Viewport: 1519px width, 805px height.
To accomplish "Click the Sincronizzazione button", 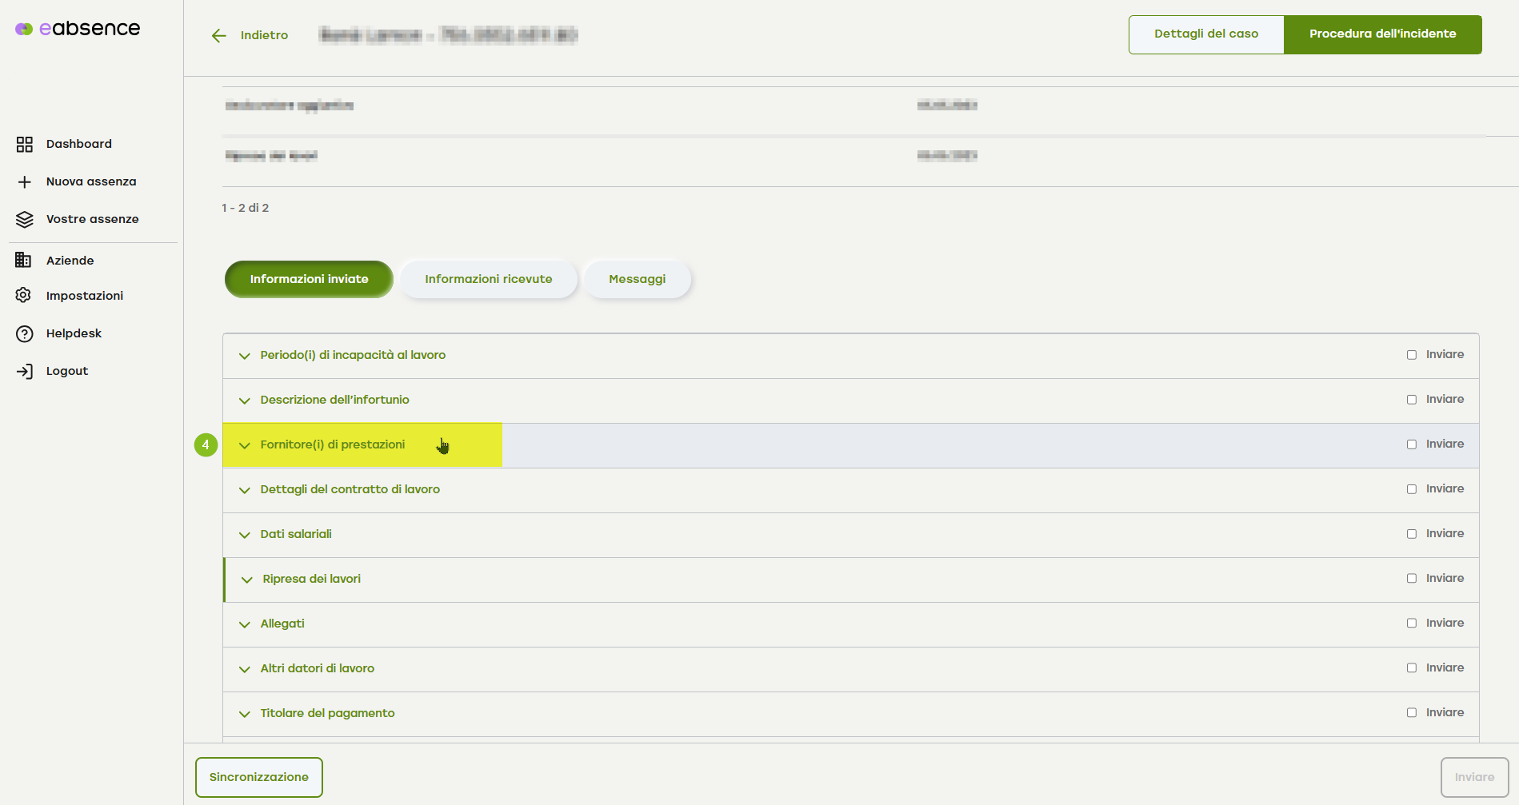I will coord(258,777).
